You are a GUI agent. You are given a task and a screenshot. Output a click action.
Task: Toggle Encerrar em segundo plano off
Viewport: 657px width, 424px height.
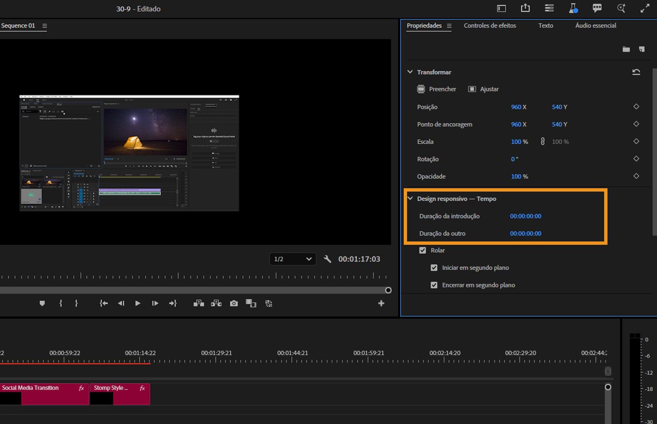[x=434, y=285]
